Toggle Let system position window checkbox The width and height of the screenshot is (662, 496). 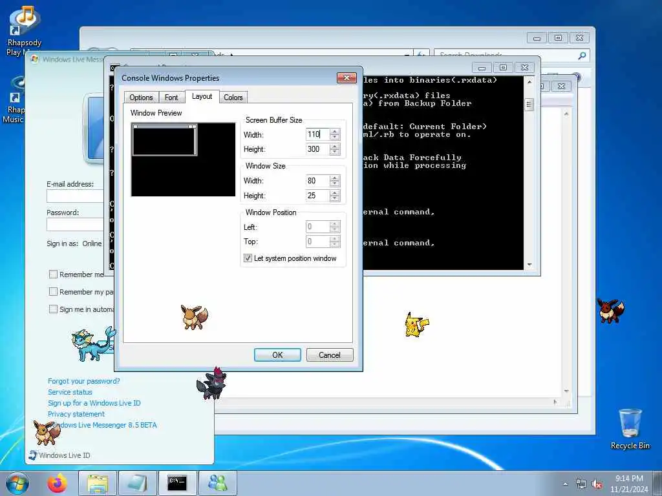(x=248, y=258)
